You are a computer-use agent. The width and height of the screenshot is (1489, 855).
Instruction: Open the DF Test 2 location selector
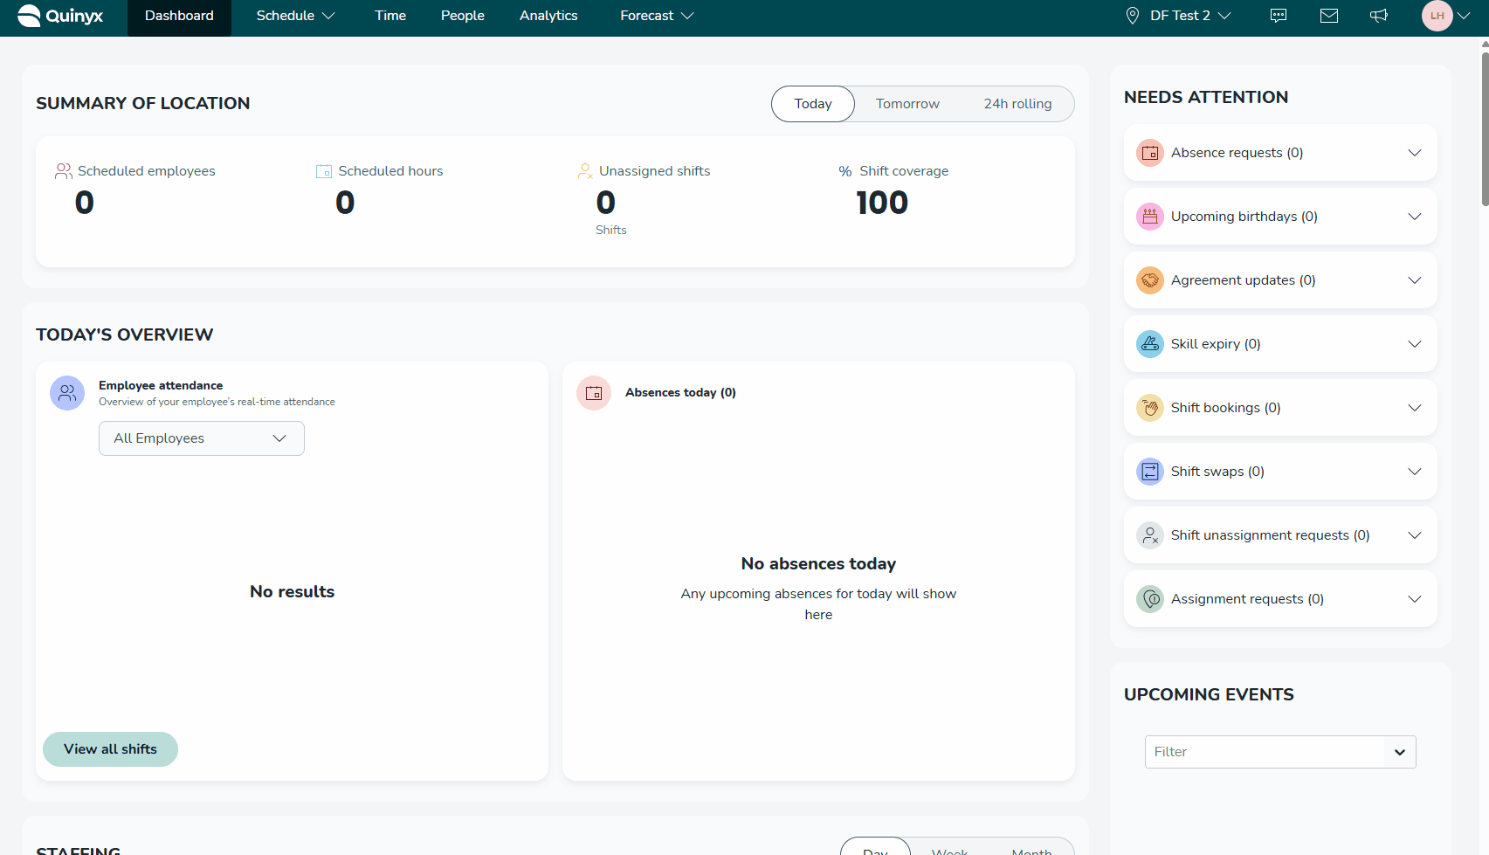click(1179, 16)
